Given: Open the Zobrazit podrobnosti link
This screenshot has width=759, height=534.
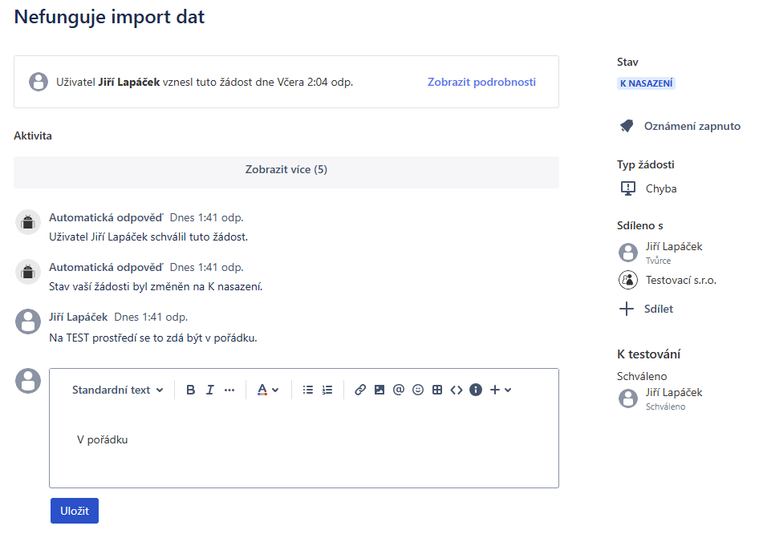Looking at the screenshot, I should 481,82.
